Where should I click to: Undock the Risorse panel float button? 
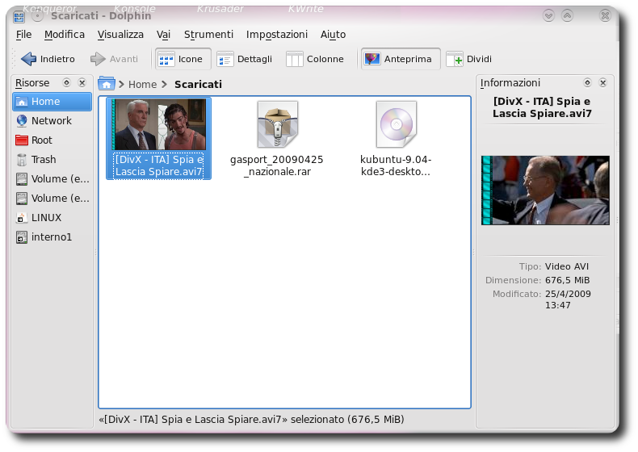[x=66, y=83]
